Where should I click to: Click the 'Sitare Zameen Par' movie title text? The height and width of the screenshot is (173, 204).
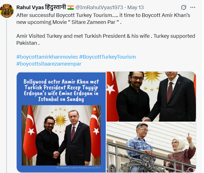click(94, 22)
